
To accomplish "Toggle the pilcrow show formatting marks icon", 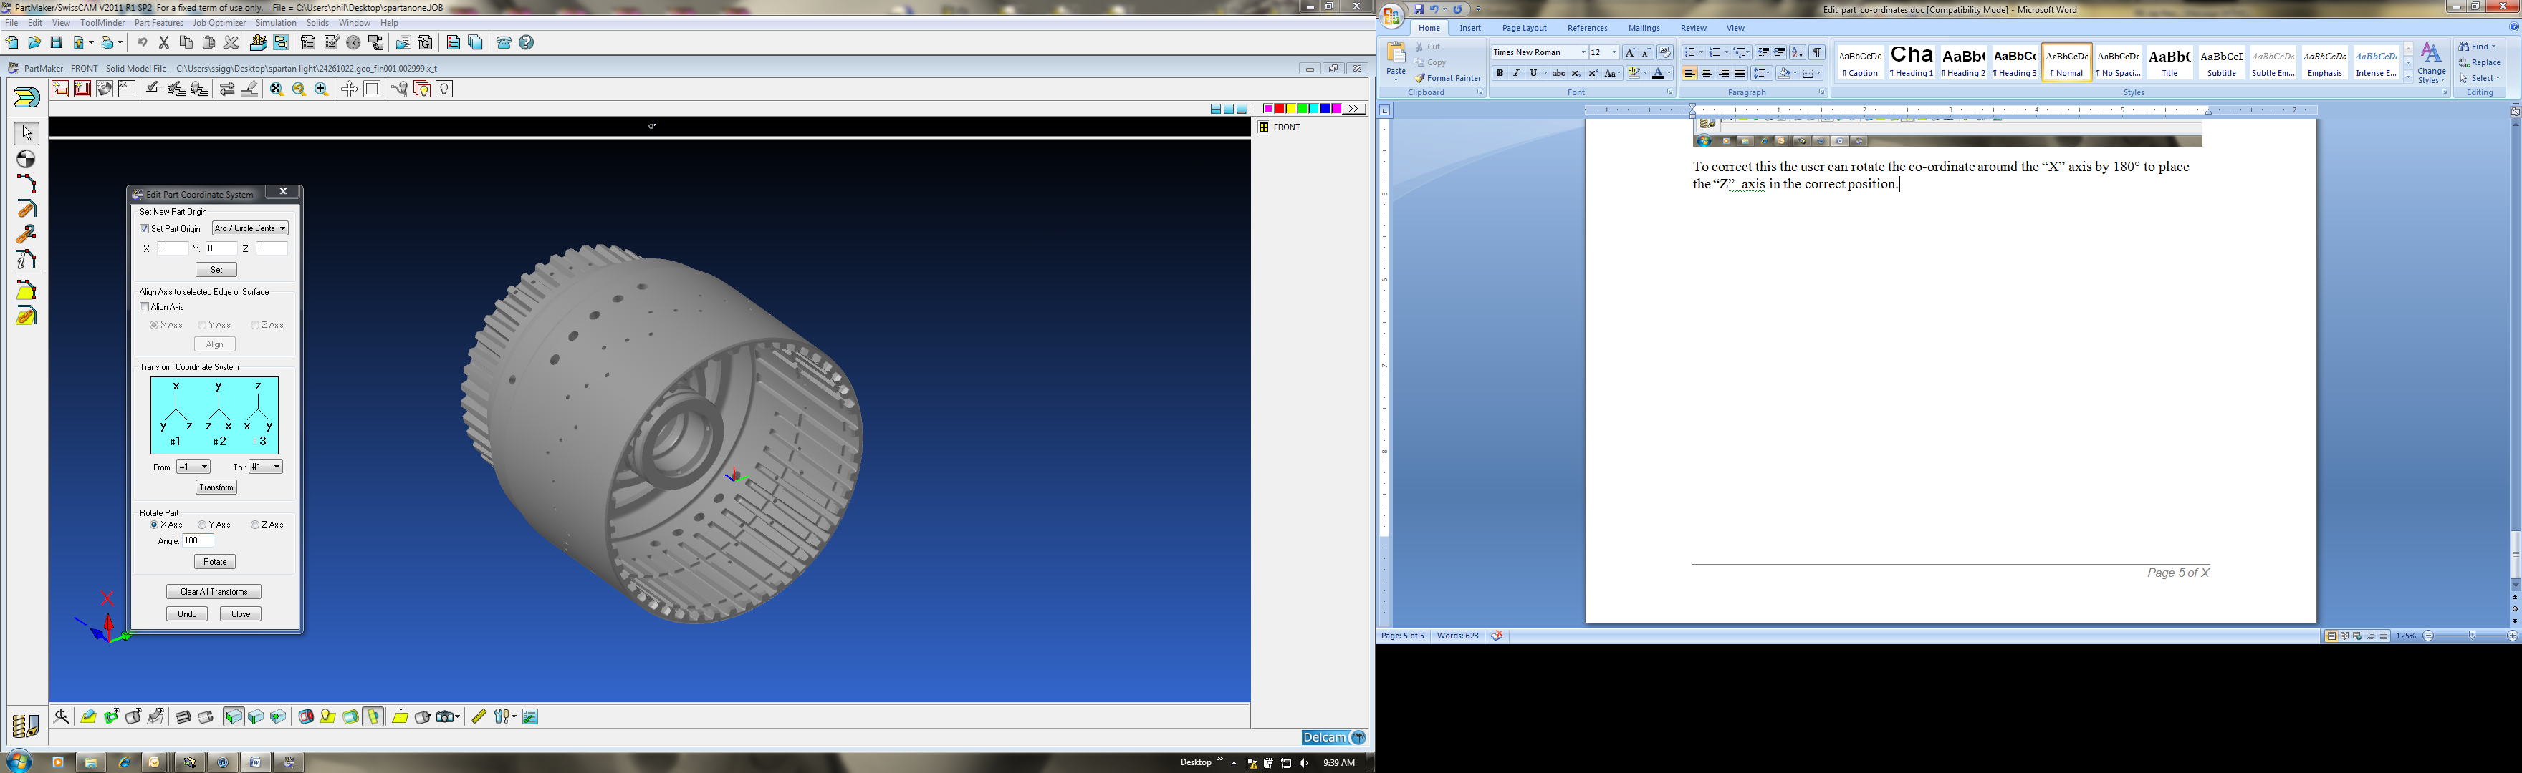I will (x=1817, y=53).
